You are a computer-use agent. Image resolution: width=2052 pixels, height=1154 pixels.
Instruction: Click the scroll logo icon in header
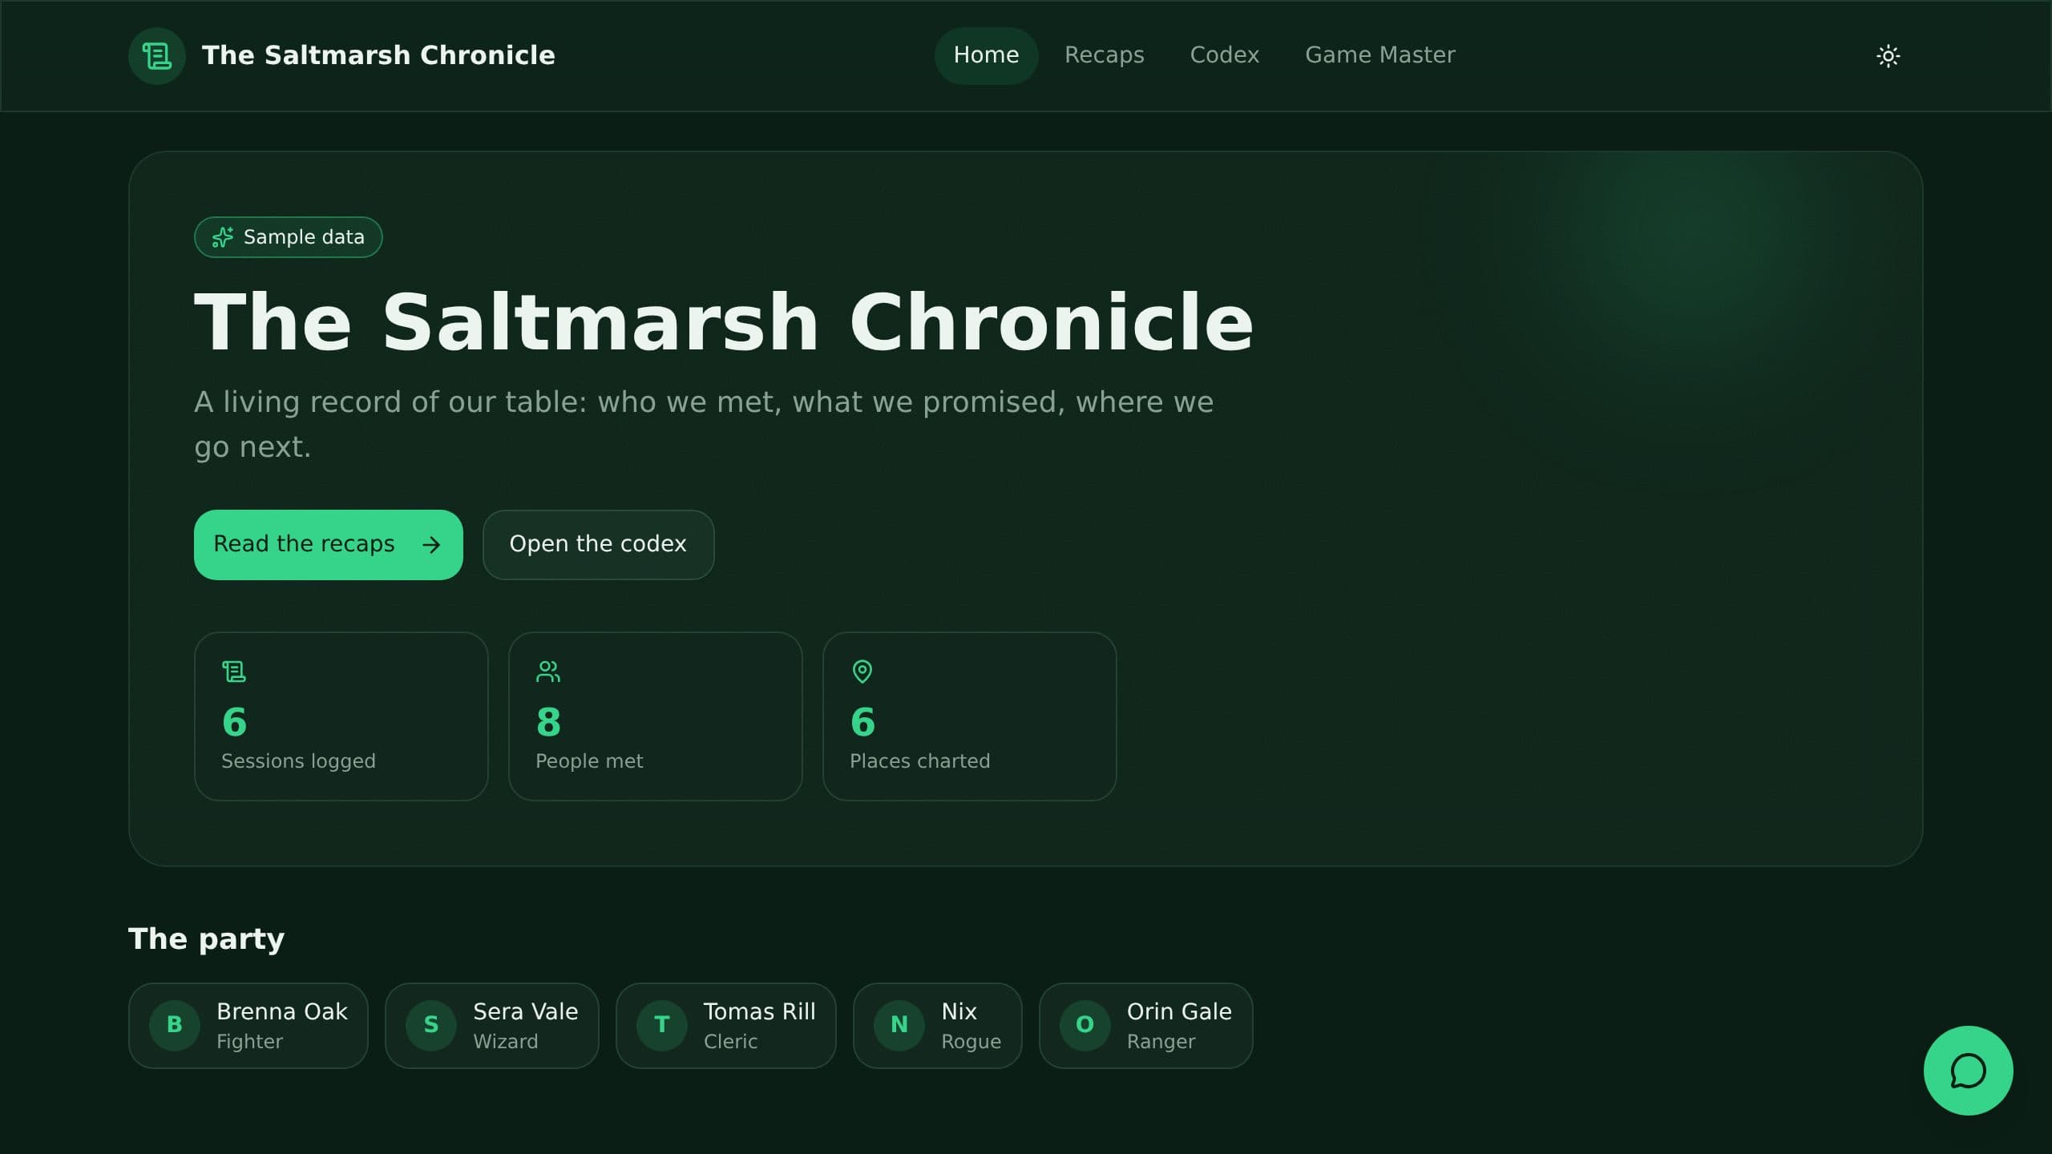(157, 56)
